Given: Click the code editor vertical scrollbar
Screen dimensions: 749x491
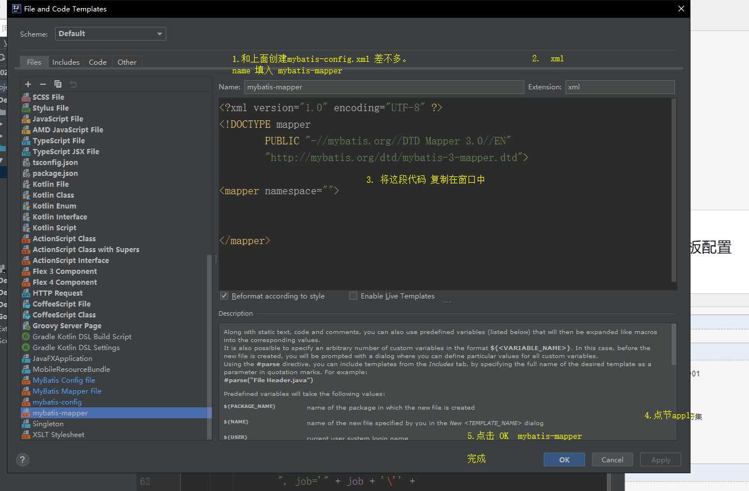Looking at the screenshot, I should [674, 190].
